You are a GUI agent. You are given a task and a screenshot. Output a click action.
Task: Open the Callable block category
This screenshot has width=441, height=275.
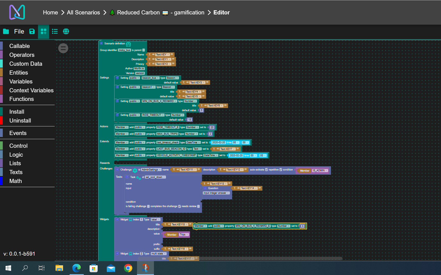tap(19, 46)
